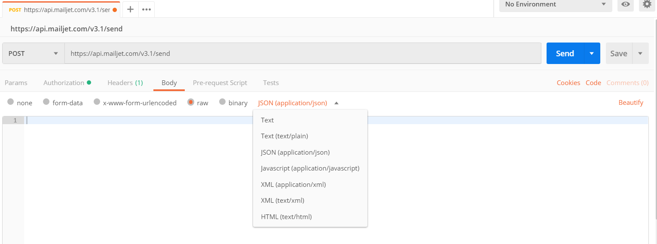This screenshot has height=244, width=657.
Task: Open the Authorization tab
Action: point(67,83)
